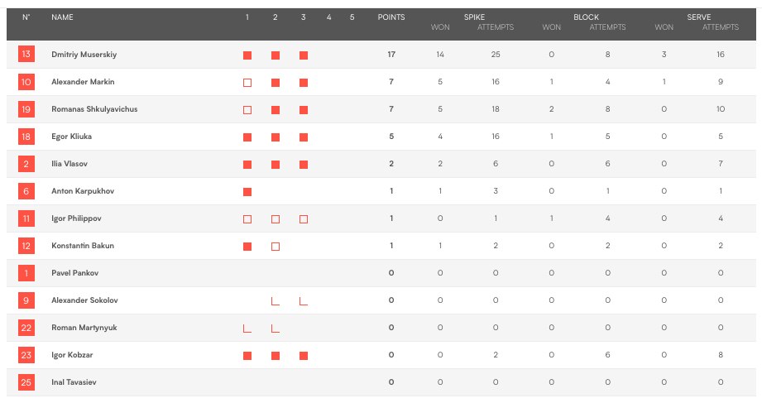Click Inal Tavasiev's number 25 badge
This screenshot has height=403, width=762.
click(x=26, y=382)
